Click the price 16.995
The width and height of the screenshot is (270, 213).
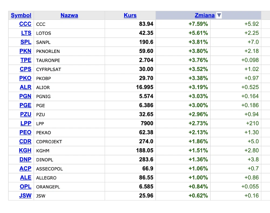point(145,87)
